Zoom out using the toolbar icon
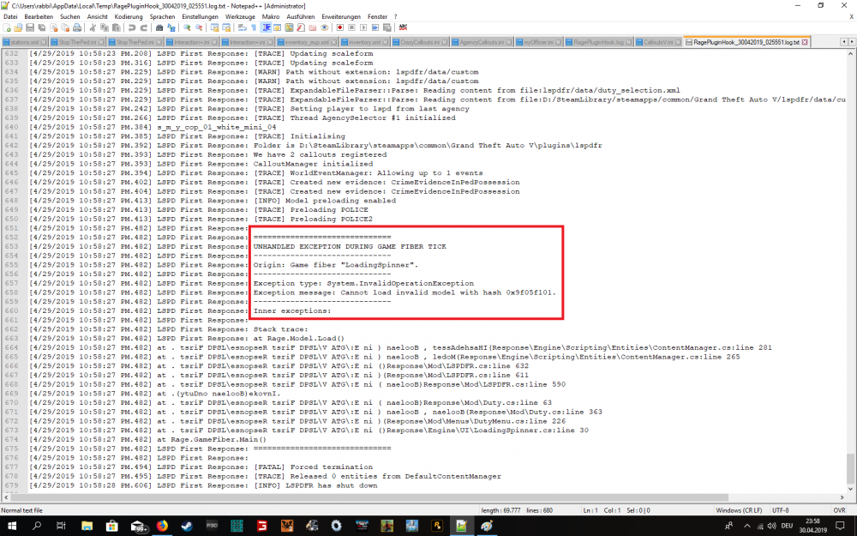This screenshot has height=536, width=857. [x=199, y=27]
